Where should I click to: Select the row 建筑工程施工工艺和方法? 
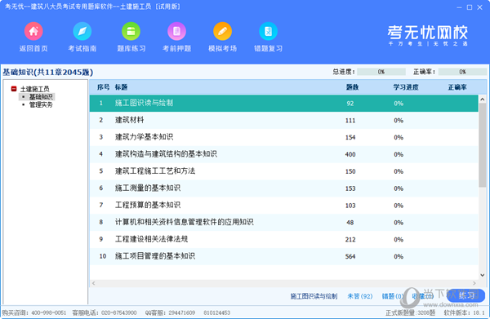[283, 171]
